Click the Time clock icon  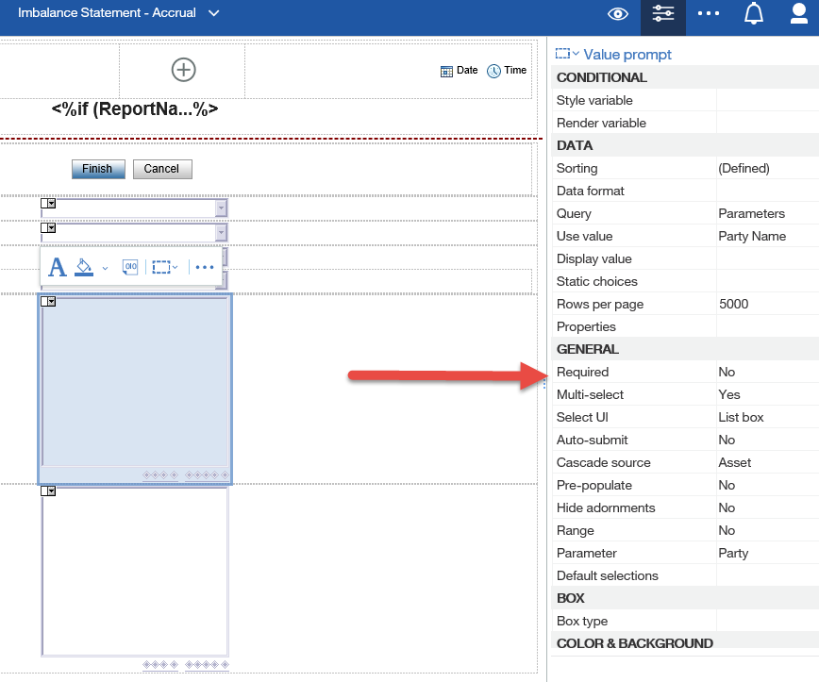[x=493, y=71]
